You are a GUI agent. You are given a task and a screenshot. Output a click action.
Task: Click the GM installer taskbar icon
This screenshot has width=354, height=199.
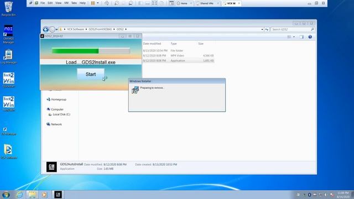58,195
